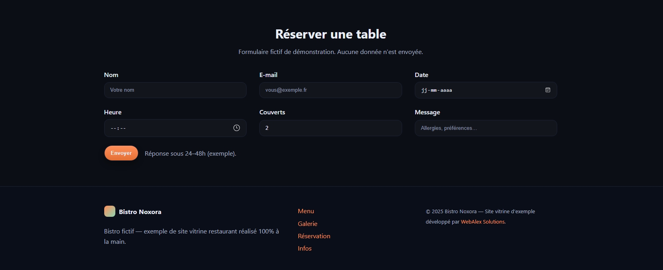Screen dimensions: 663x270
Task: Focus the Couverts number field showing 2
Action: pos(330,128)
